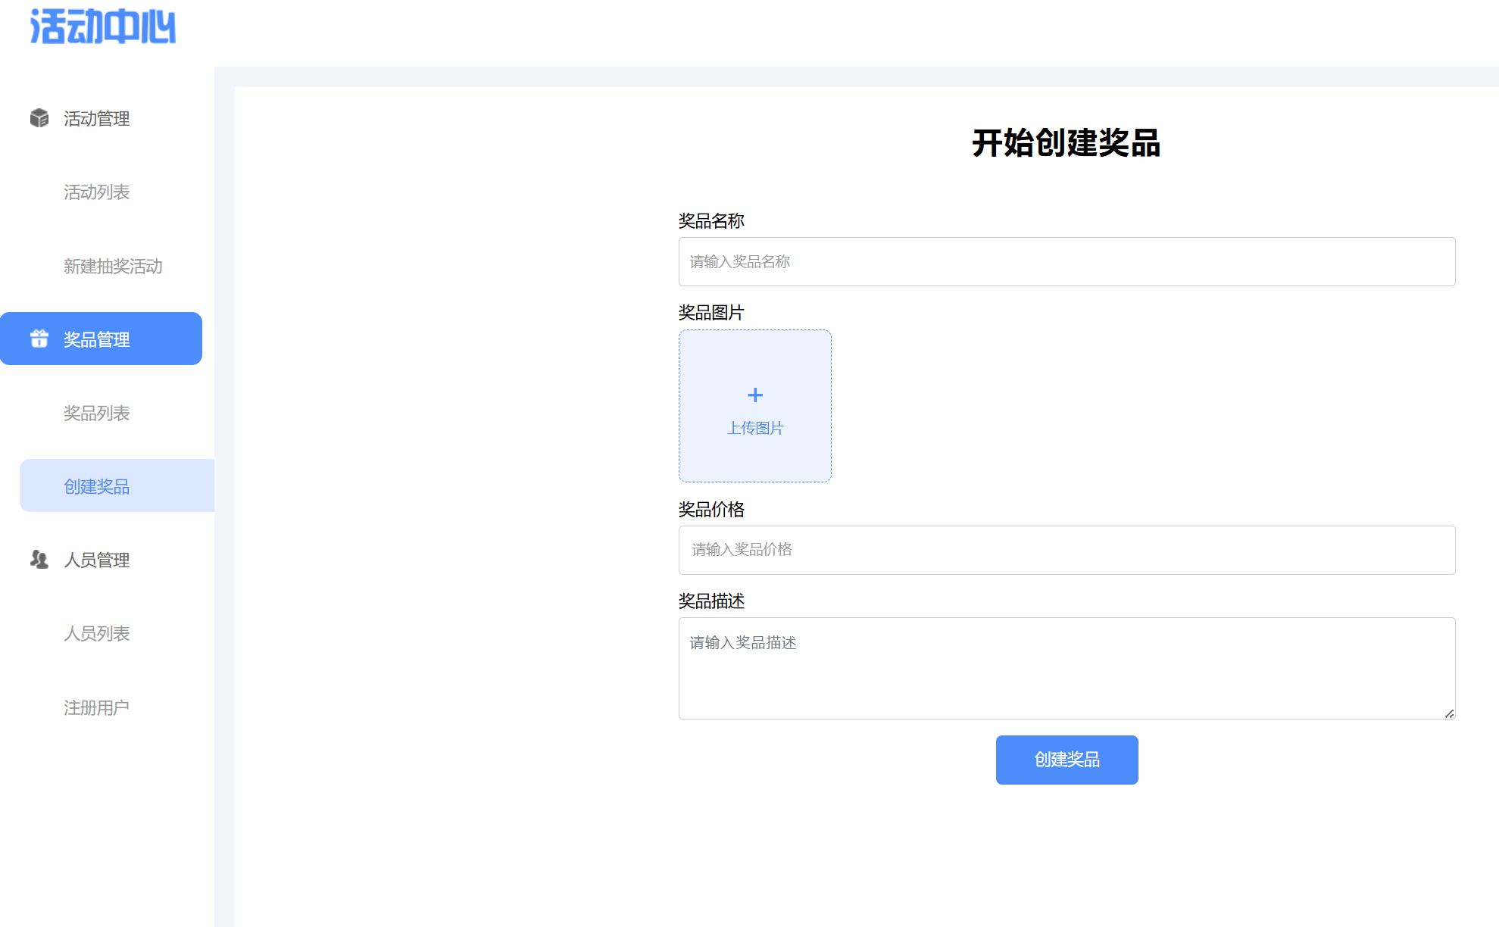Viewport: 1499px width, 927px height.
Task: Click into the 奖品描述 textarea
Action: coord(1066,668)
